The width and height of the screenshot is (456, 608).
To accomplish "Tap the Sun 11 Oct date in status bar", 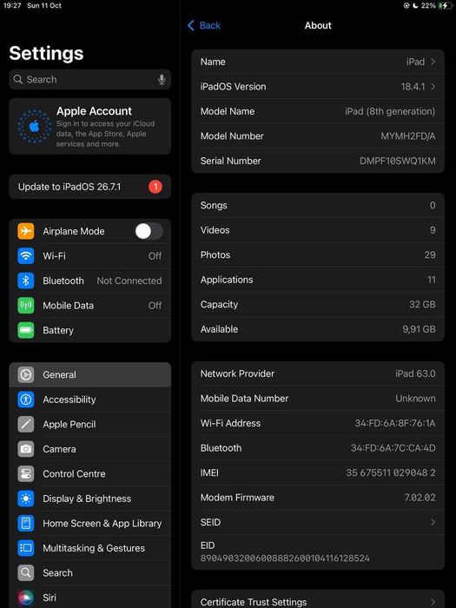I will (x=44, y=5).
